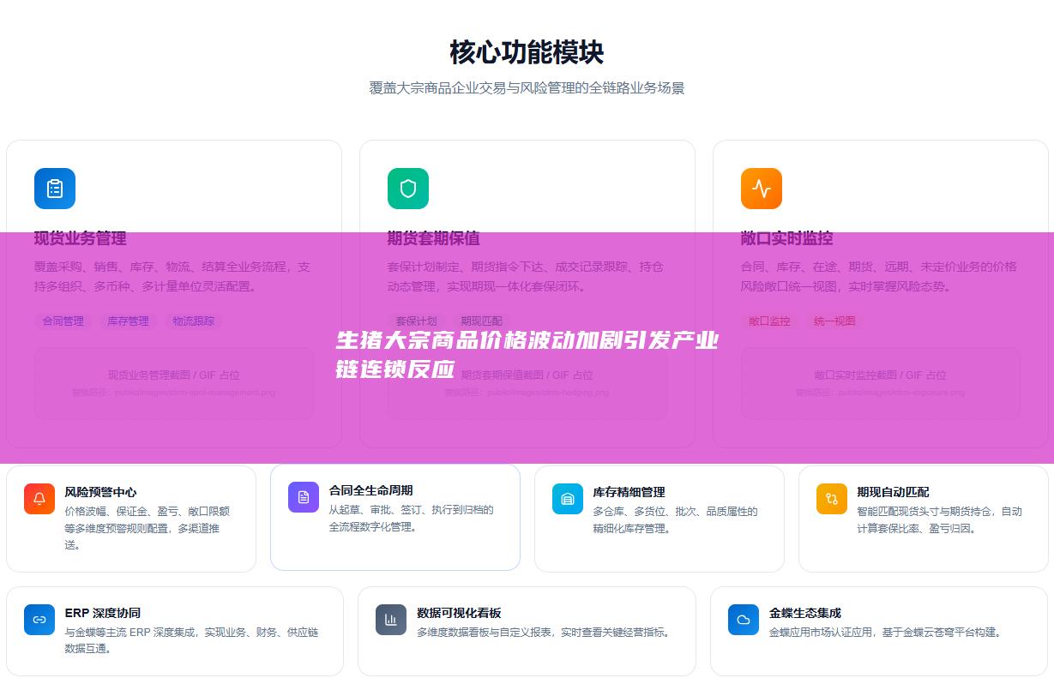Click the 核心功能模块 page heading
The width and height of the screenshot is (1054, 696).
coord(527,52)
